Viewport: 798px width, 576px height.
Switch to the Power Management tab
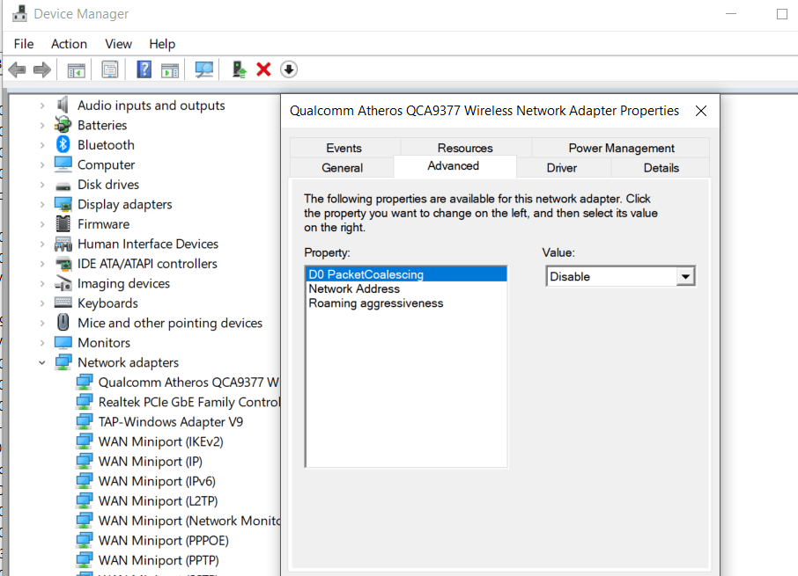pos(621,148)
